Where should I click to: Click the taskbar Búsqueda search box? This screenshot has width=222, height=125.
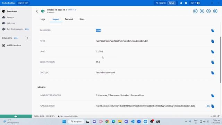click(x=76, y=122)
